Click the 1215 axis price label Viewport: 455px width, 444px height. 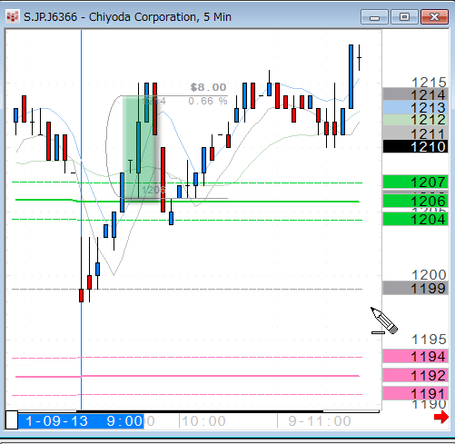tap(430, 83)
